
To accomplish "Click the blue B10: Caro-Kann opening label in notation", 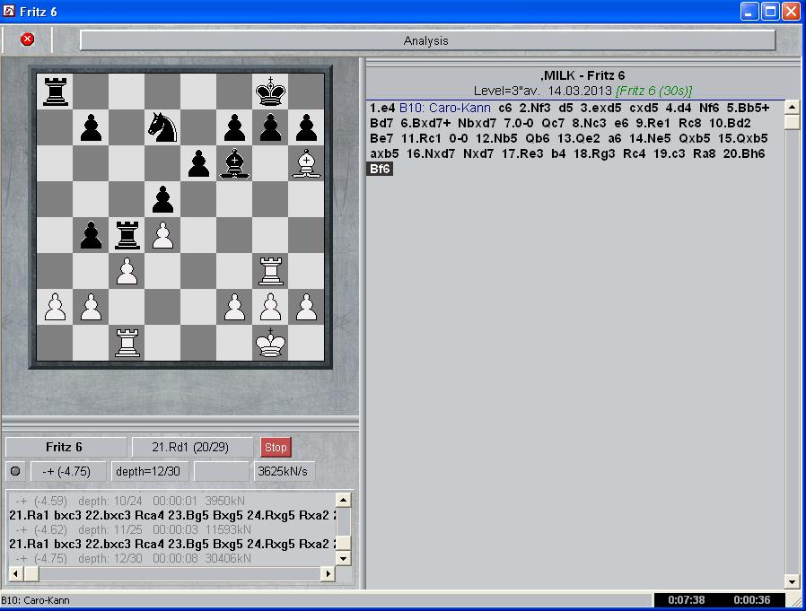I will (444, 108).
